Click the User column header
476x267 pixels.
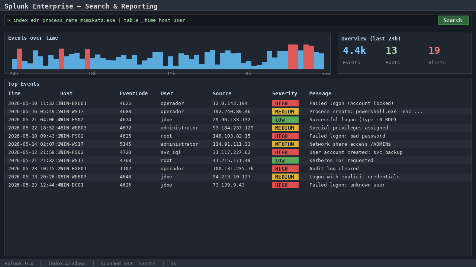pos(167,93)
